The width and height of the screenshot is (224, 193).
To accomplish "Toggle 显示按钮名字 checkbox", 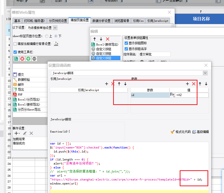I will pos(126,49).
